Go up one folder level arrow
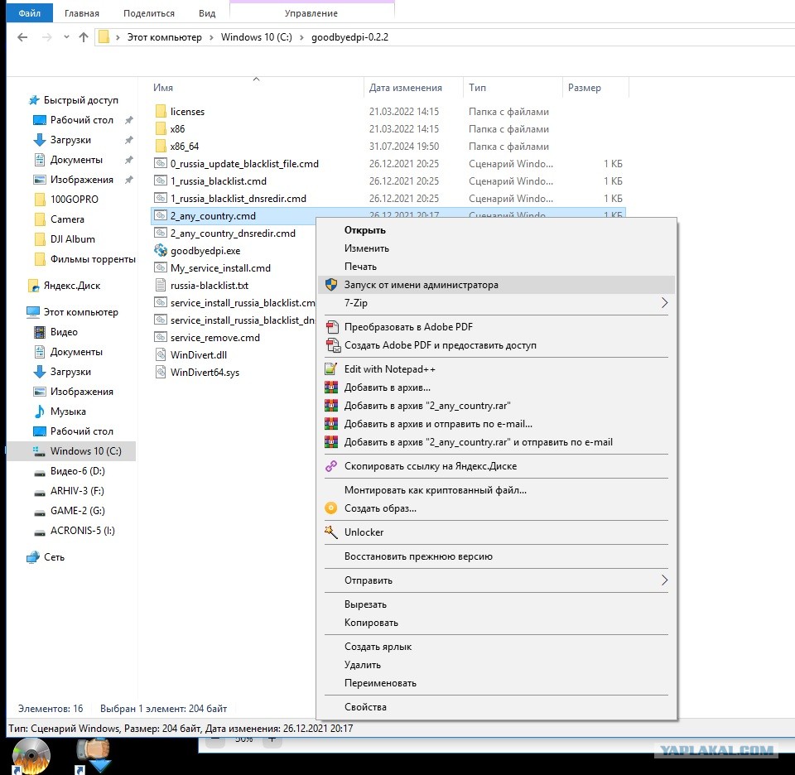The height and width of the screenshot is (775, 795). [84, 37]
